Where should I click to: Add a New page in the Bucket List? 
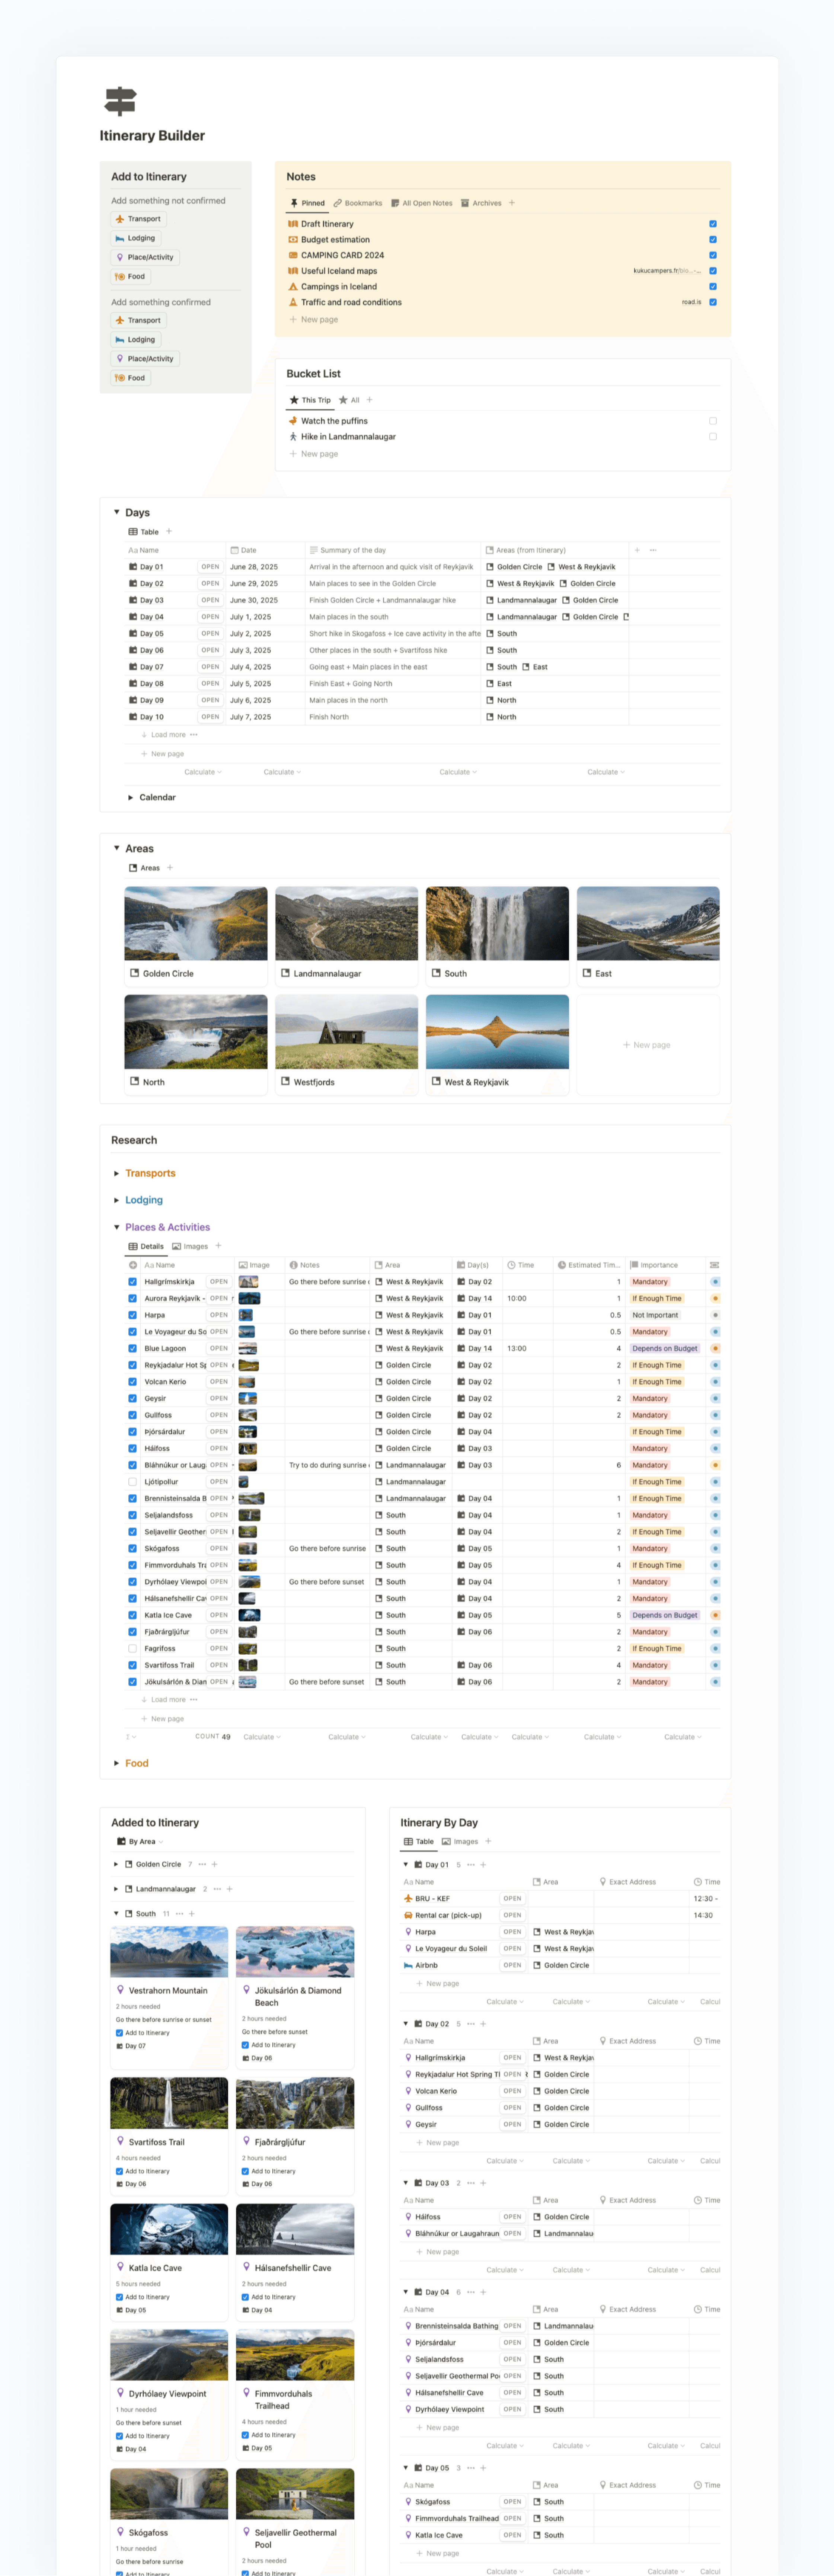pos(314,454)
